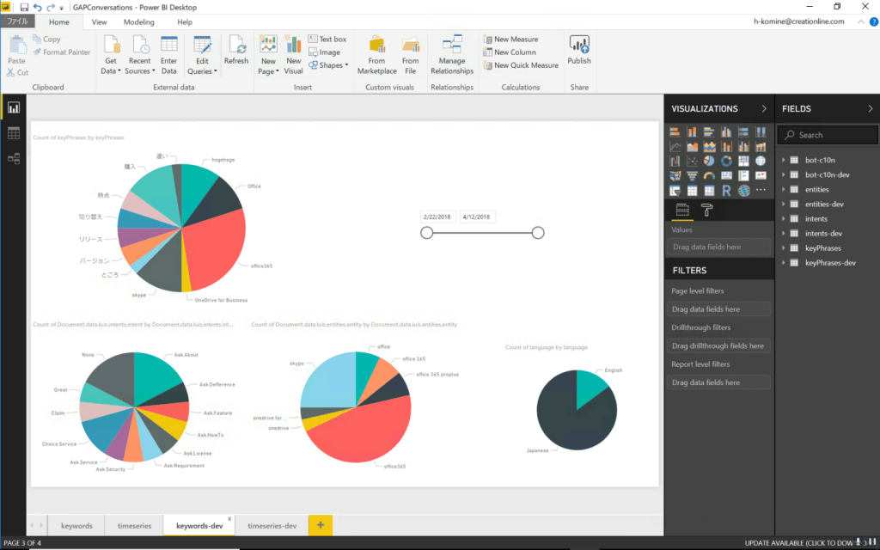Select the ArcGIS map visual

(743, 191)
